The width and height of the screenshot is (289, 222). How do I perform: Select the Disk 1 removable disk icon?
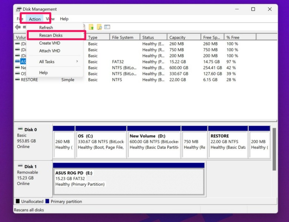coord(20,166)
